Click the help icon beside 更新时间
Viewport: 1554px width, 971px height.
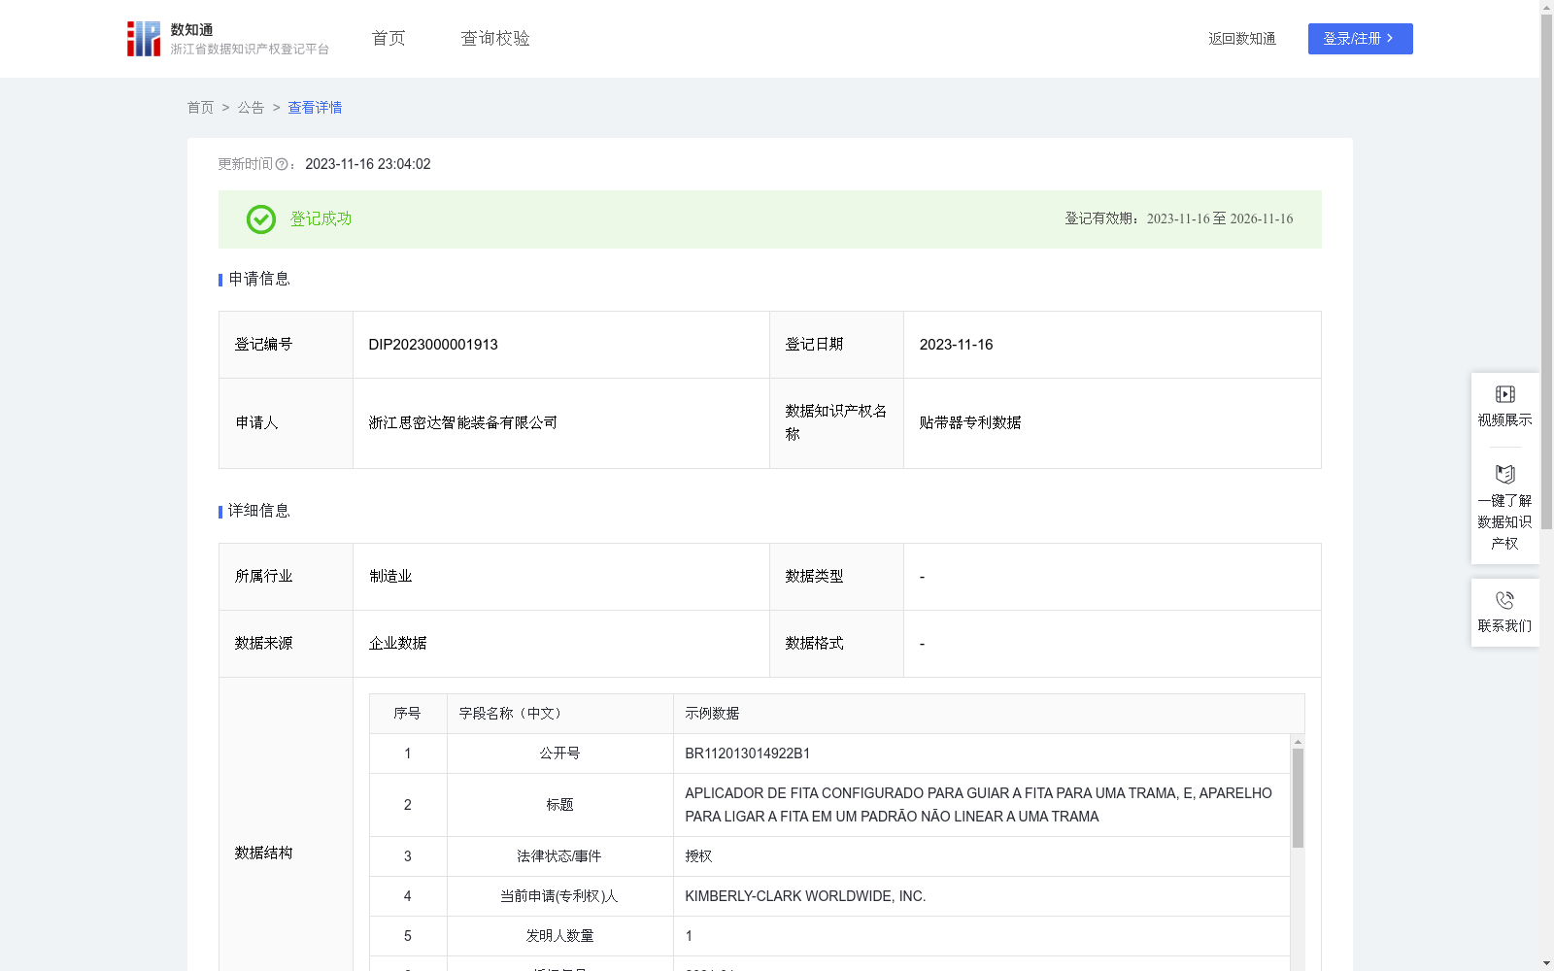(x=282, y=165)
